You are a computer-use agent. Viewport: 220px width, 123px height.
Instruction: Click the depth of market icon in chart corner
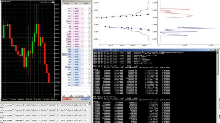point(53,2)
